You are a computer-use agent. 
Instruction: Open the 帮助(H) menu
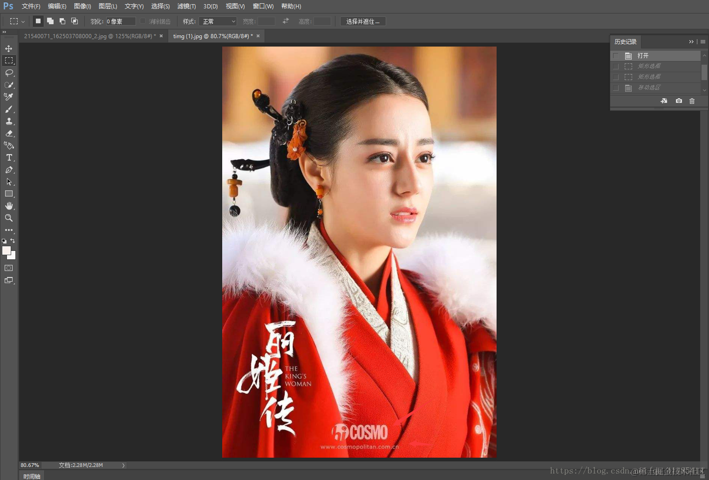coord(291,6)
